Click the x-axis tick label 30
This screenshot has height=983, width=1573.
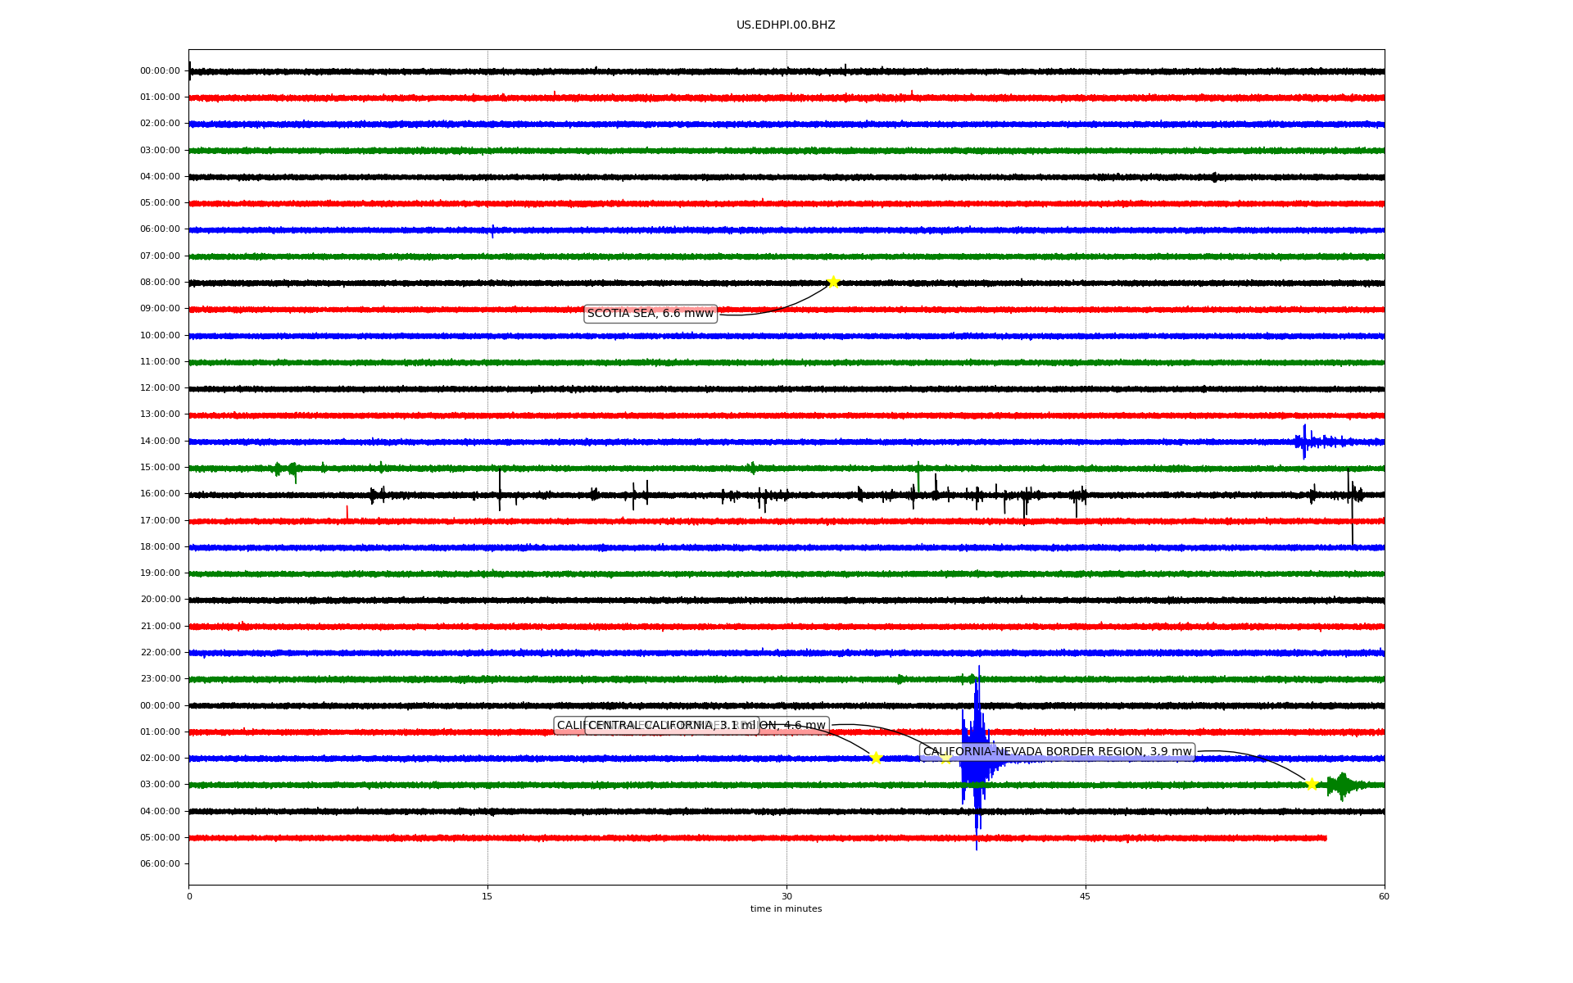[786, 897]
